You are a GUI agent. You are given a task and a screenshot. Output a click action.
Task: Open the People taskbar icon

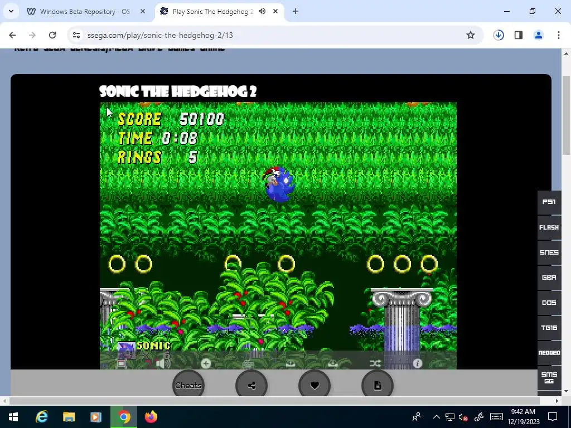[x=417, y=417]
